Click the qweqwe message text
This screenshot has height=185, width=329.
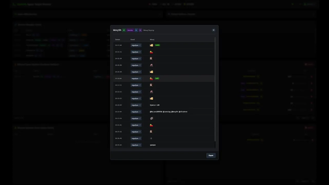click(153, 145)
